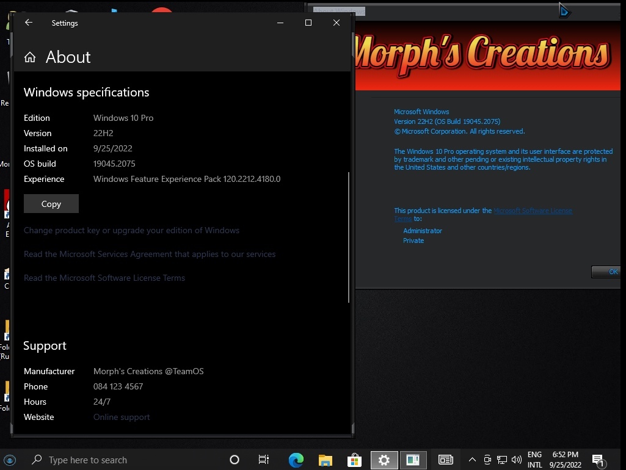Screen dimensions: 626x470
Task: Close the Settings window
Action: 337,23
